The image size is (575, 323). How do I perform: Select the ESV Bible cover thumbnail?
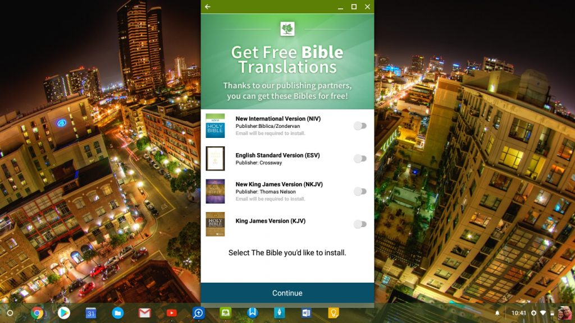tap(215, 159)
